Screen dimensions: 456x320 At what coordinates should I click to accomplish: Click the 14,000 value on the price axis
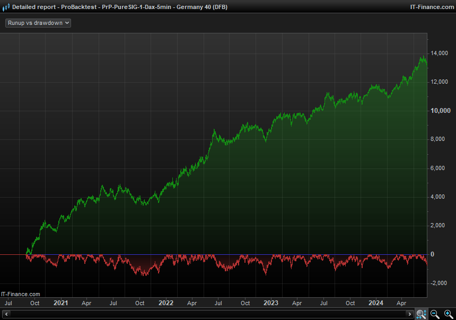click(x=440, y=54)
